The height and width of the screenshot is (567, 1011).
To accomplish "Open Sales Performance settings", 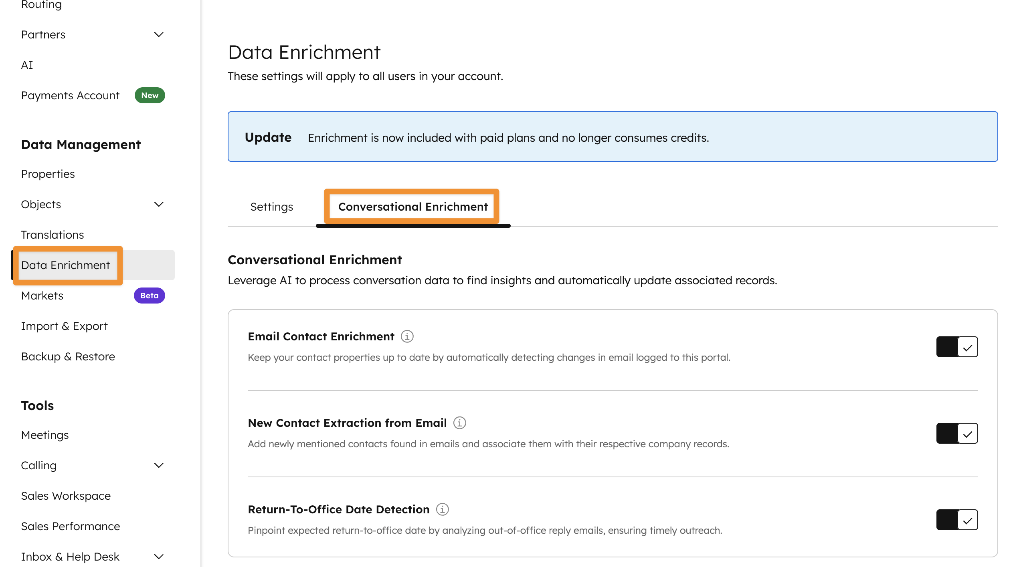I will [71, 526].
